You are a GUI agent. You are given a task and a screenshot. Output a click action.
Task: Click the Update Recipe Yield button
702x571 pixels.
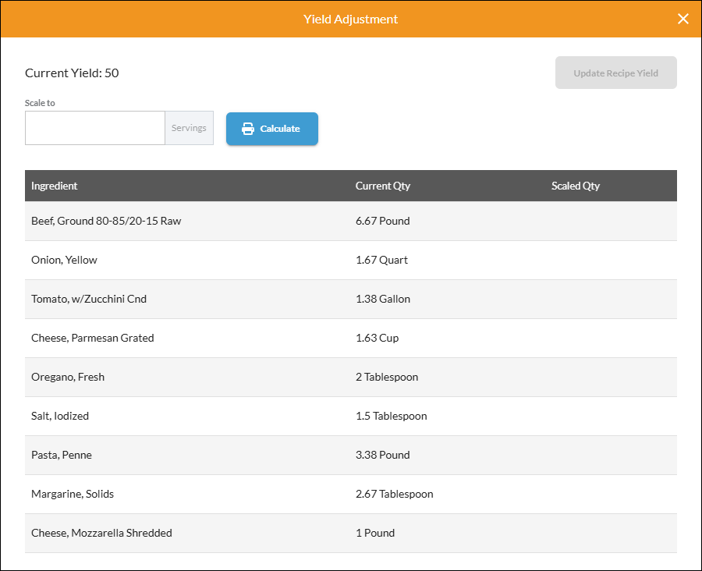tap(615, 73)
